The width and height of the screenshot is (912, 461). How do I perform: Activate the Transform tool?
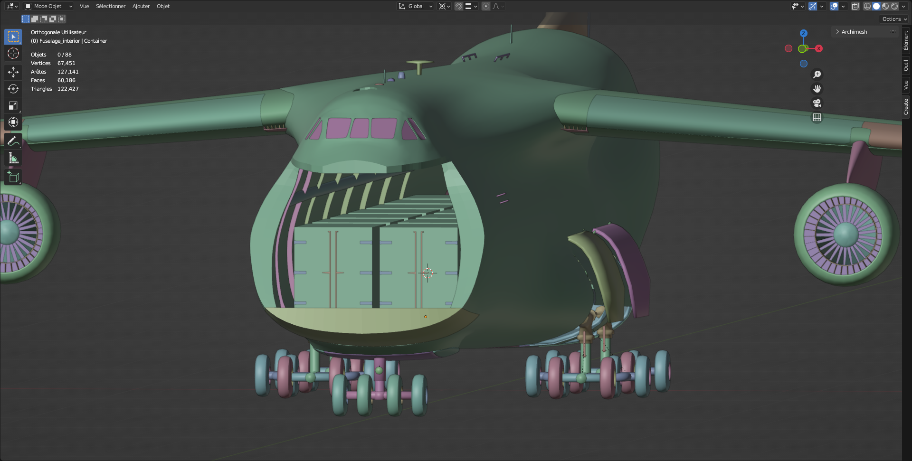coord(13,122)
